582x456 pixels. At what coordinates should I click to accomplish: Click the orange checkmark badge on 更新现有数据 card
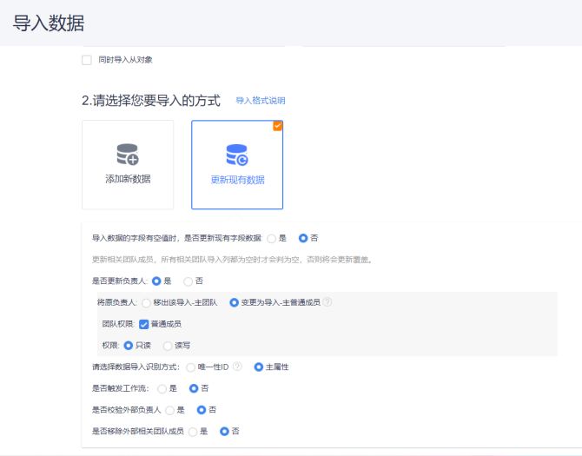click(x=277, y=126)
